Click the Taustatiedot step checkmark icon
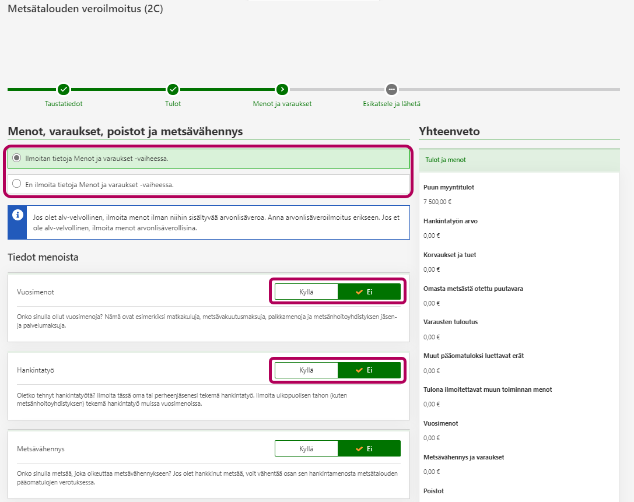 click(64, 89)
